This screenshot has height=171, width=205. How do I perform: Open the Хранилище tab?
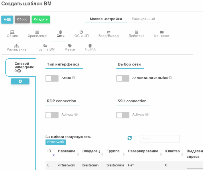[x=37, y=34]
